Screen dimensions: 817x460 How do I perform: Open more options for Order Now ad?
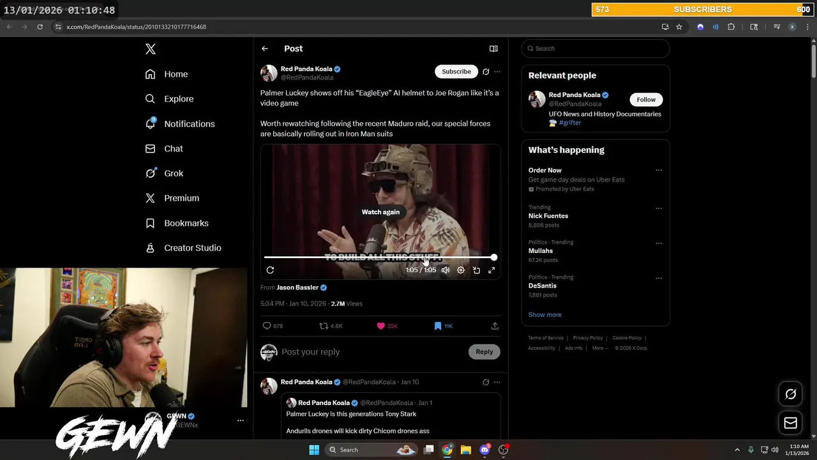[x=659, y=171]
